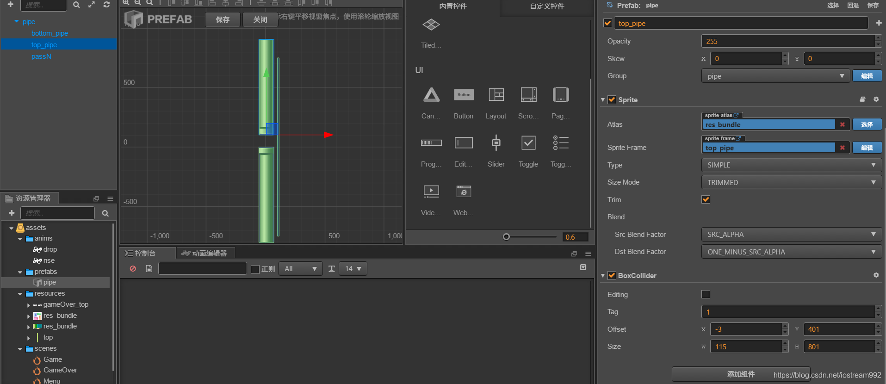Open the Sprite component gear settings

[876, 99]
